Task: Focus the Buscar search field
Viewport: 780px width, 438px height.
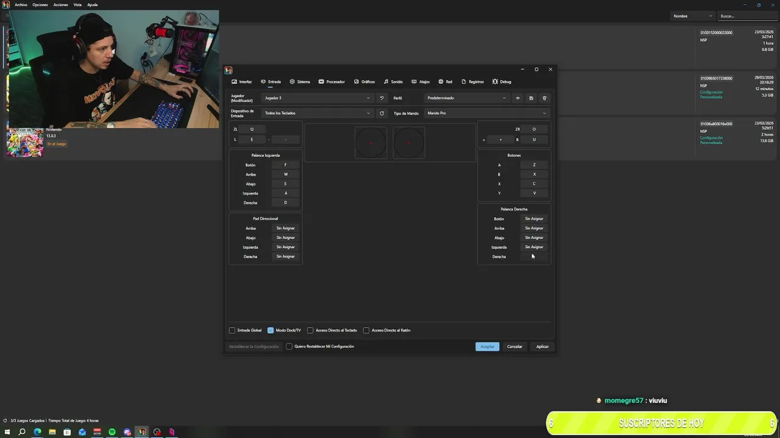Action: (748, 16)
